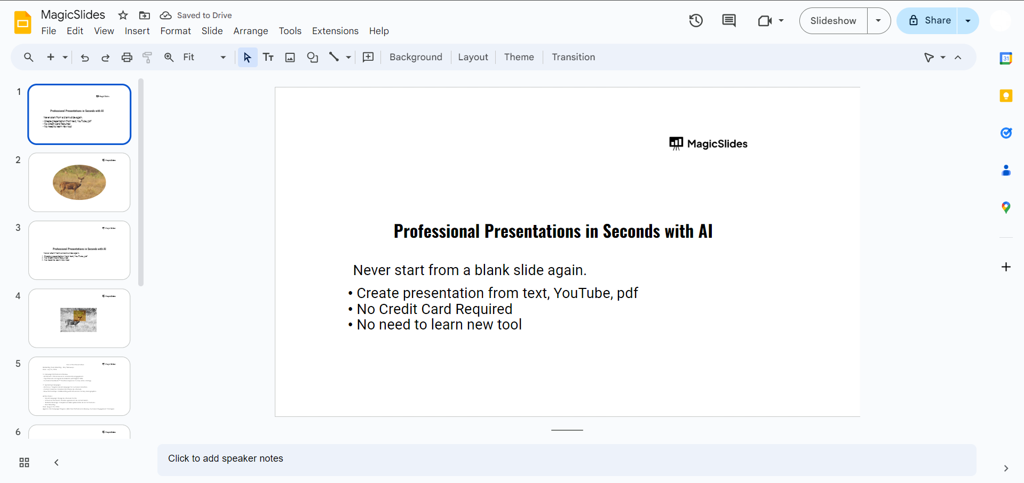Expand the Share button dropdown arrow

(x=967, y=21)
